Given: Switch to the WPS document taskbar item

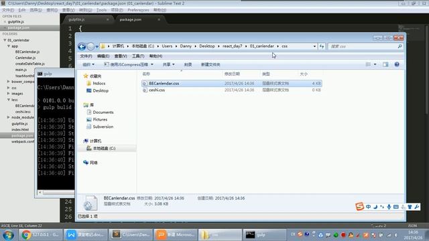Looking at the screenshot, I should coord(86,235).
